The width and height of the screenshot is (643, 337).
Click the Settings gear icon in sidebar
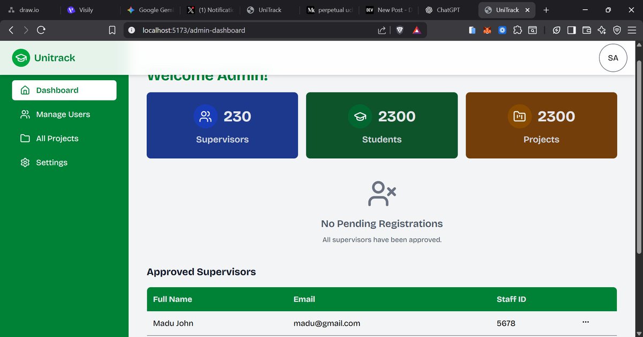point(25,162)
